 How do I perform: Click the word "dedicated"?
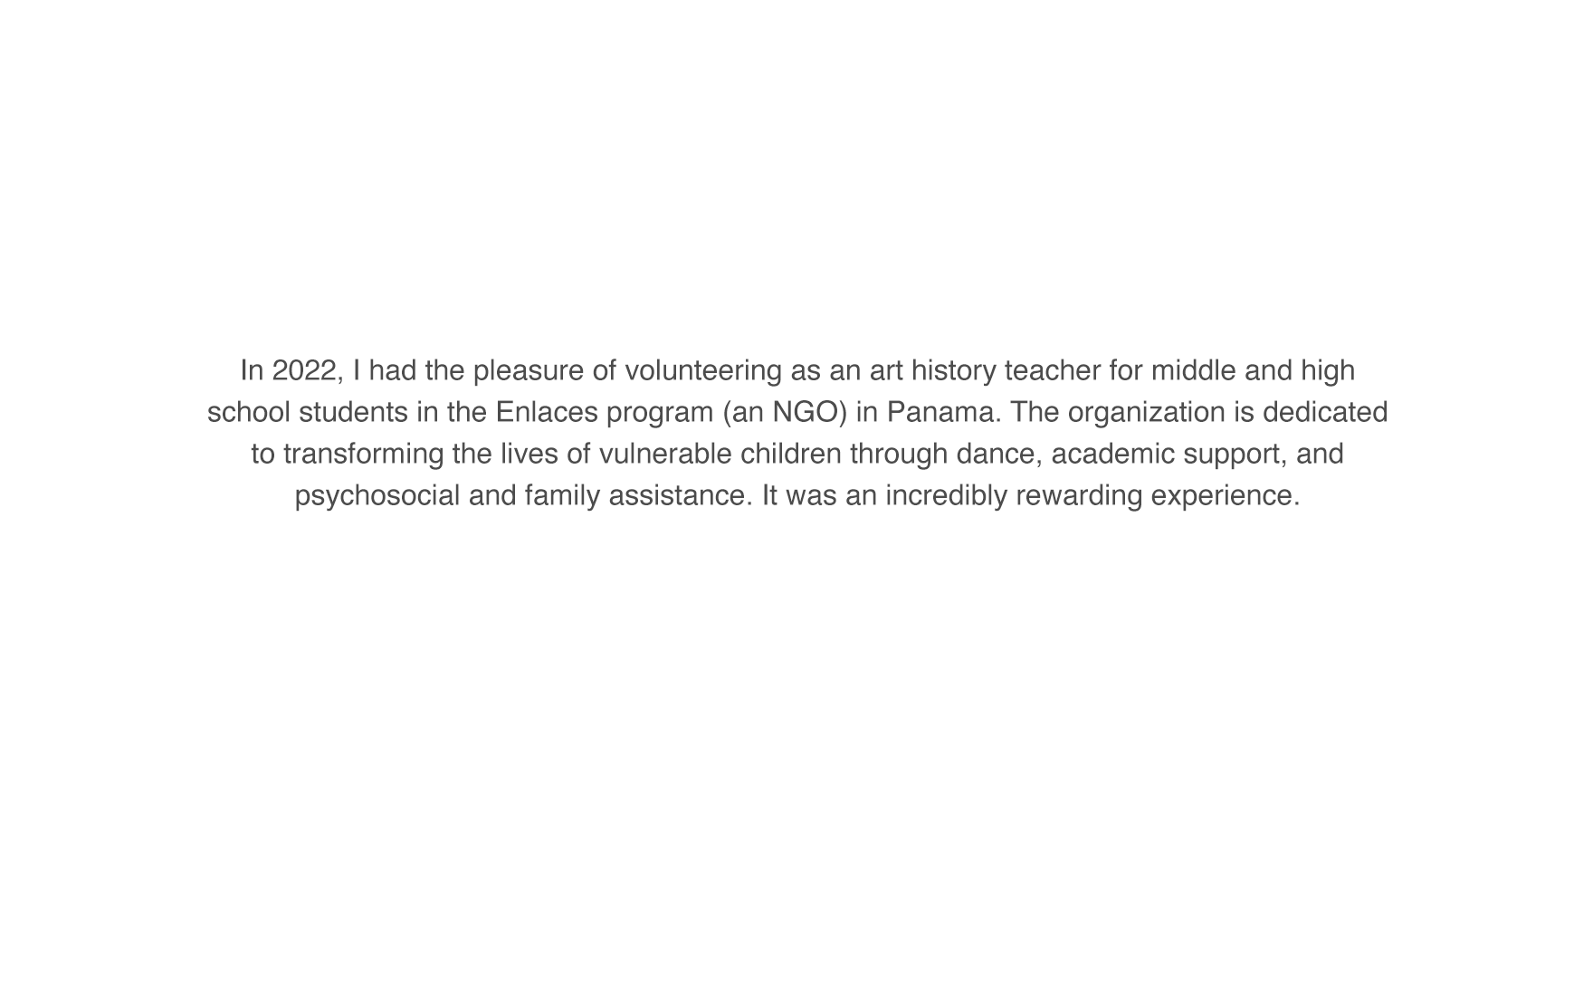(x=1325, y=412)
